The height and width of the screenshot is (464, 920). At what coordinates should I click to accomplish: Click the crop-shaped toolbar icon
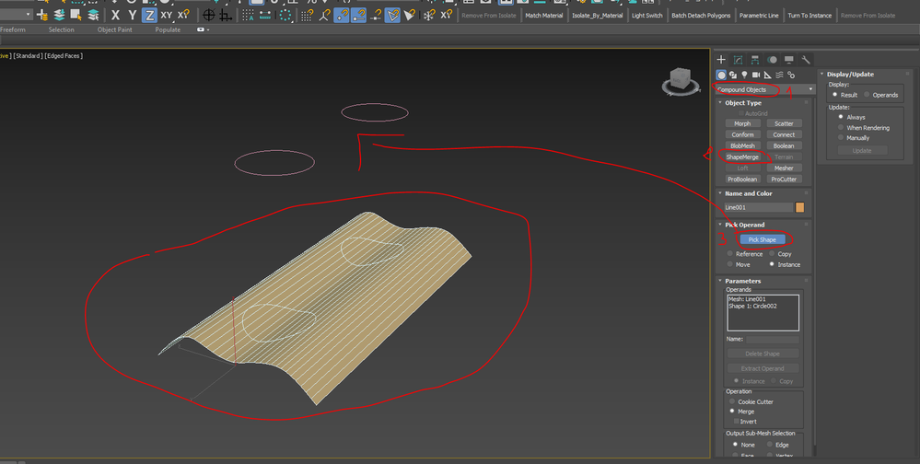226,16
